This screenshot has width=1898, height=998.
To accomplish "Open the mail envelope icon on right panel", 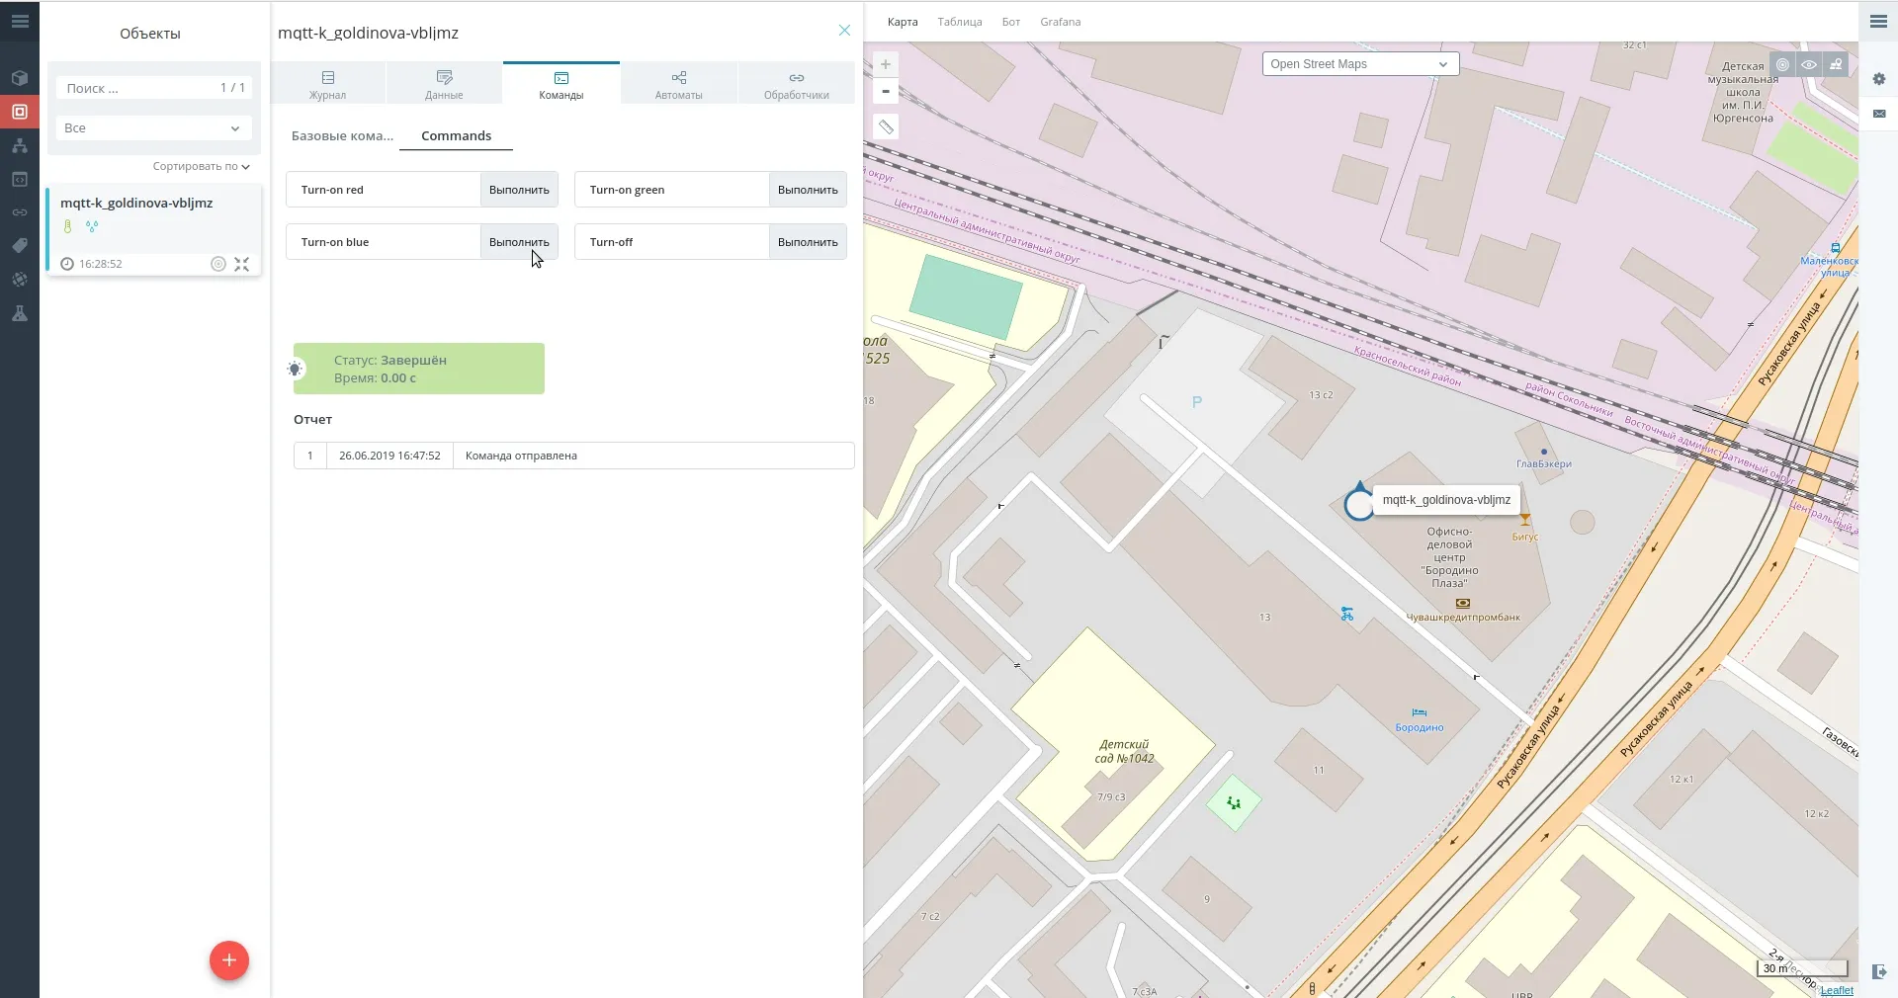I will click(1878, 114).
